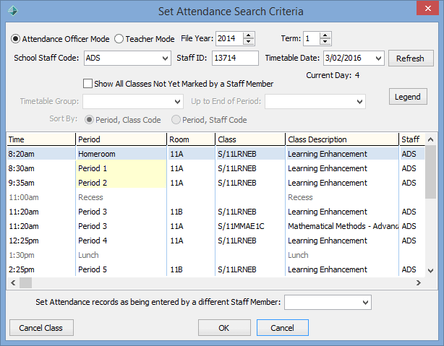Open the Timetable Date dropdown
This screenshot has width=444, height=346.
pos(378,59)
